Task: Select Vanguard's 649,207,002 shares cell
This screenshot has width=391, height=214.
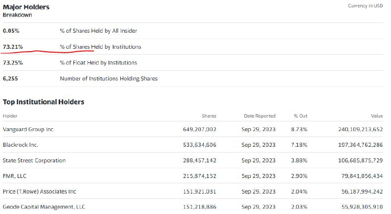Action: coord(199,129)
